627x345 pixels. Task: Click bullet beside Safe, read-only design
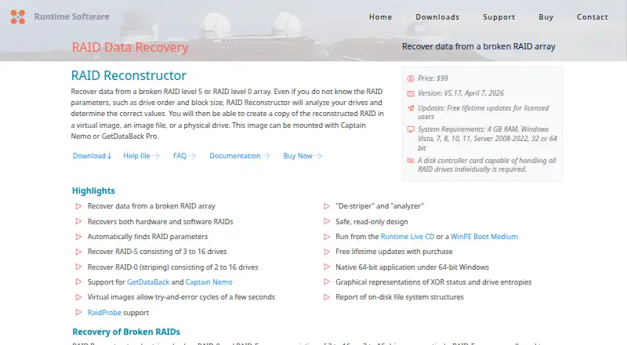click(327, 221)
